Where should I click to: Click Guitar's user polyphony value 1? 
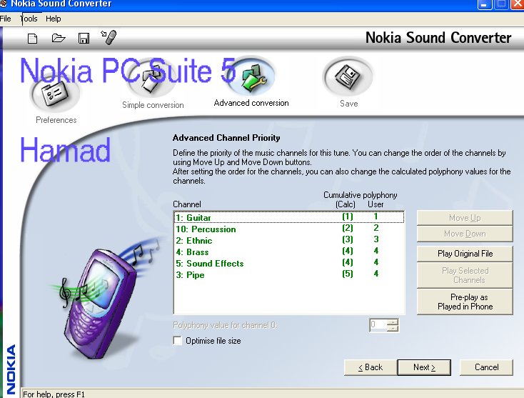point(376,217)
